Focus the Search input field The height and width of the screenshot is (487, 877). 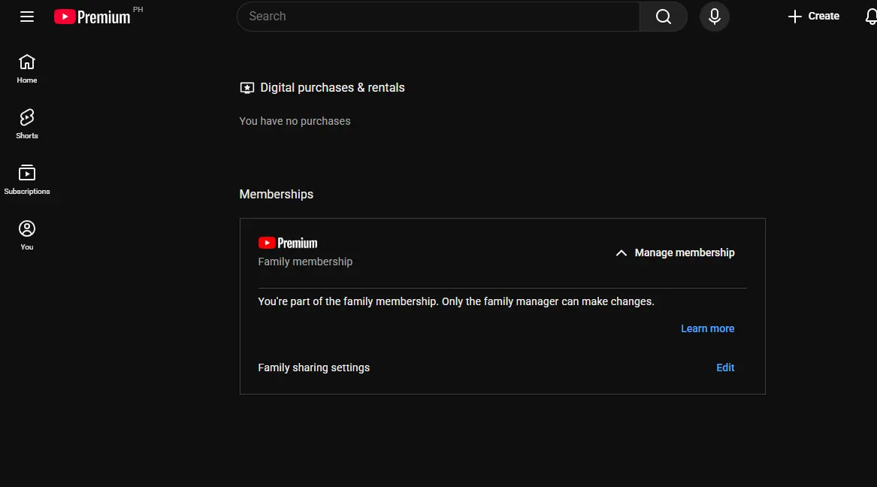pyautogui.click(x=439, y=17)
